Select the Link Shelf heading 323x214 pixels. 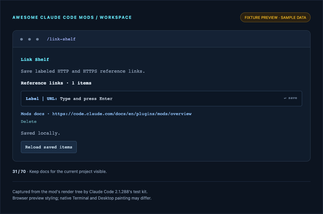pyautogui.click(x=35, y=60)
